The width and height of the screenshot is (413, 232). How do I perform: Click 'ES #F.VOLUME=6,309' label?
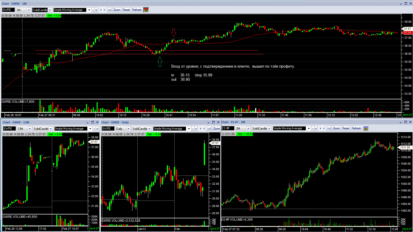coord(237,219)
